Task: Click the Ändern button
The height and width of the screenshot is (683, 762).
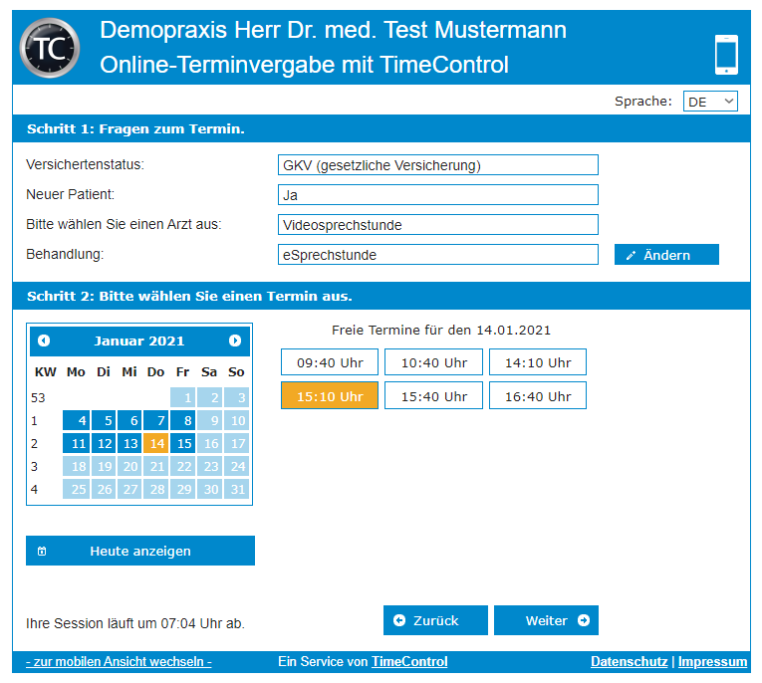Action: pos(665,255)
